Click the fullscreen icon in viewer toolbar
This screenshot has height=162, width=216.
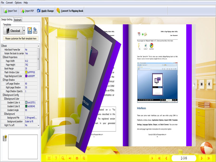coord(49,158)
